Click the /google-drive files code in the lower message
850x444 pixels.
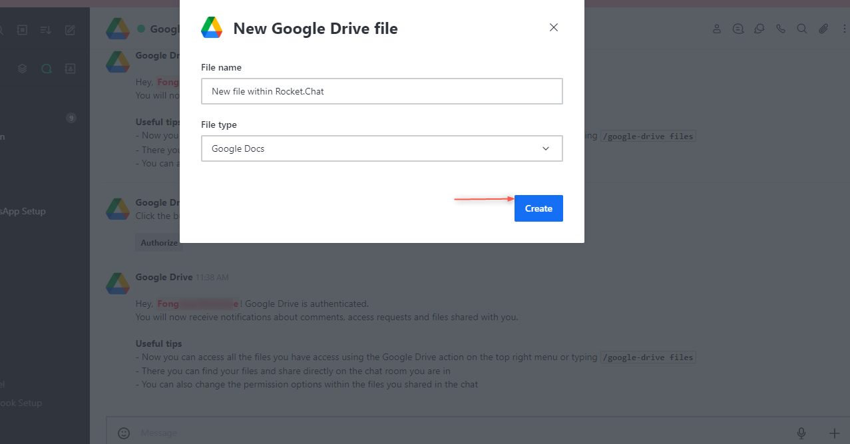click(x=648, y=357)
